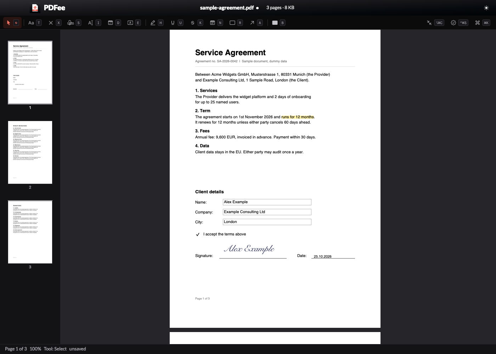This screenshot has width=496, height=354.
Task: Select the boxed-A edit text tool
Action: (x=134, y=23)
